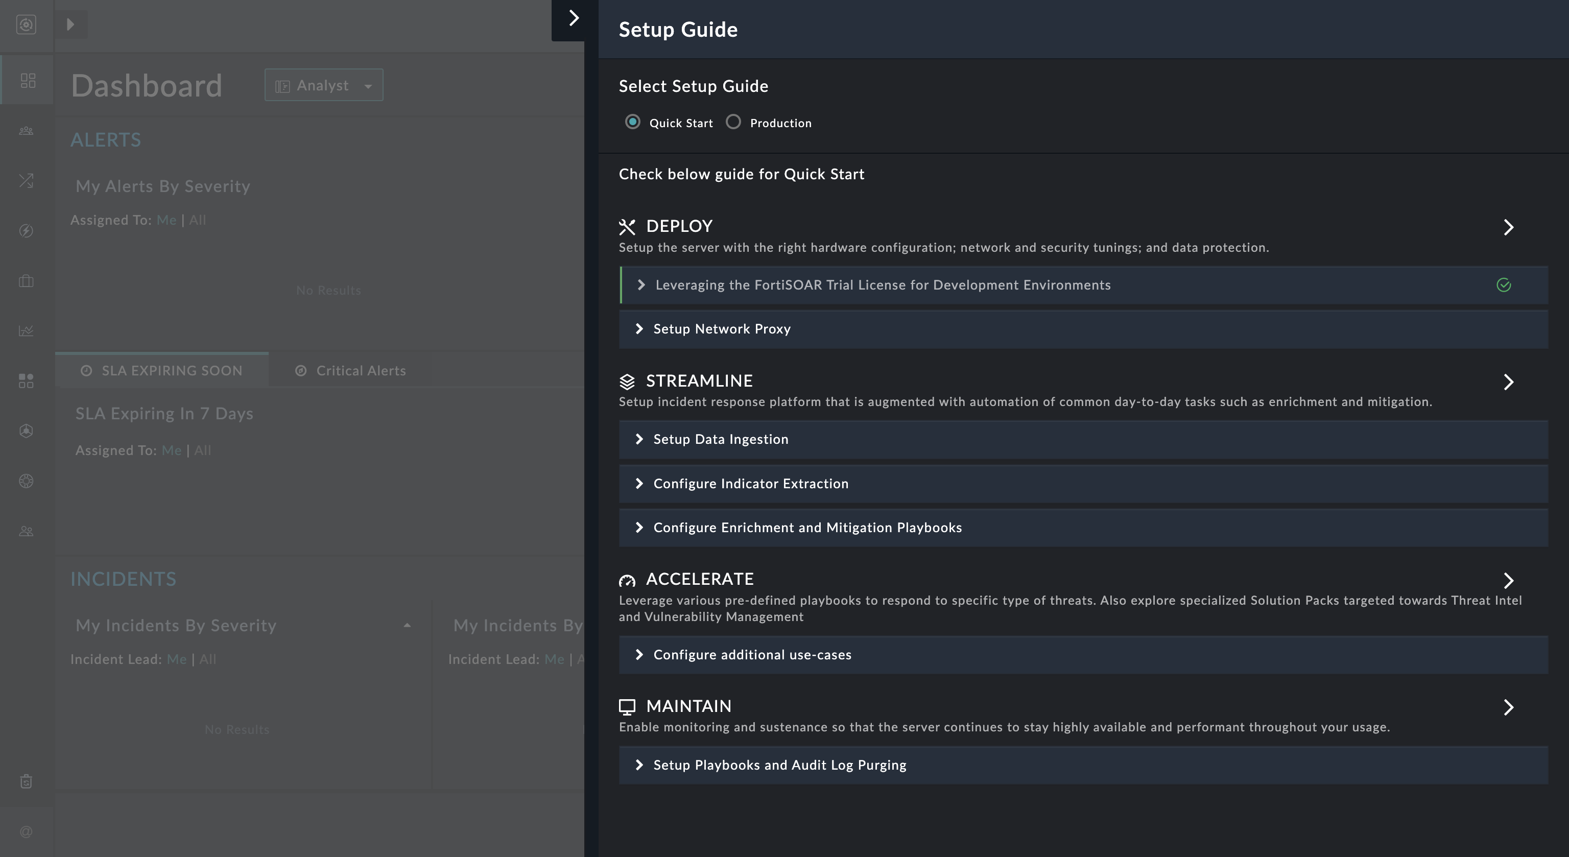Screen dimensions: 1569x857
Task: Expand Setup Network Proxy item
Action: point(721,329)
